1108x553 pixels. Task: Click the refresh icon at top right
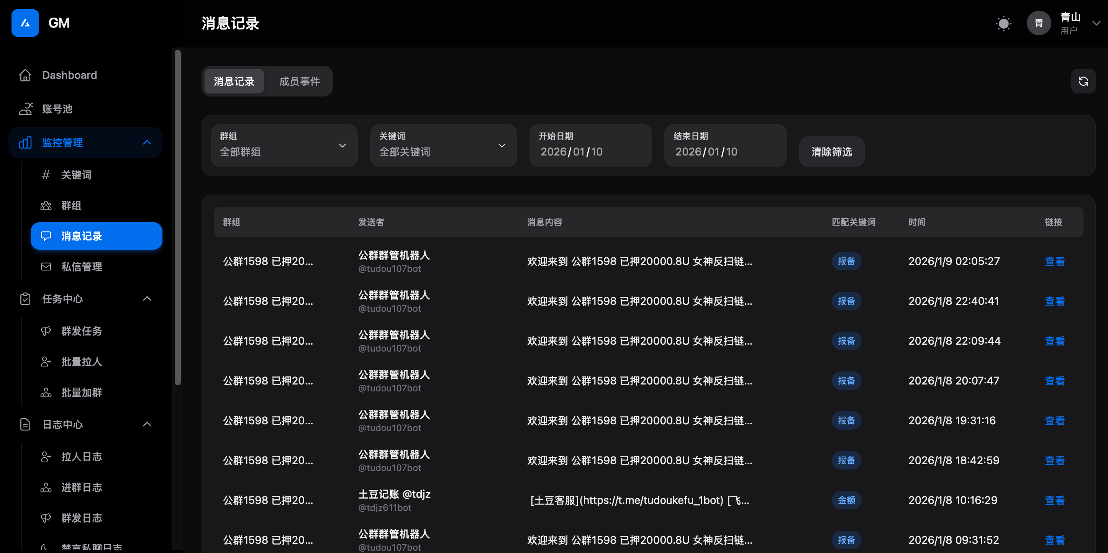(x=1083, y=81)
